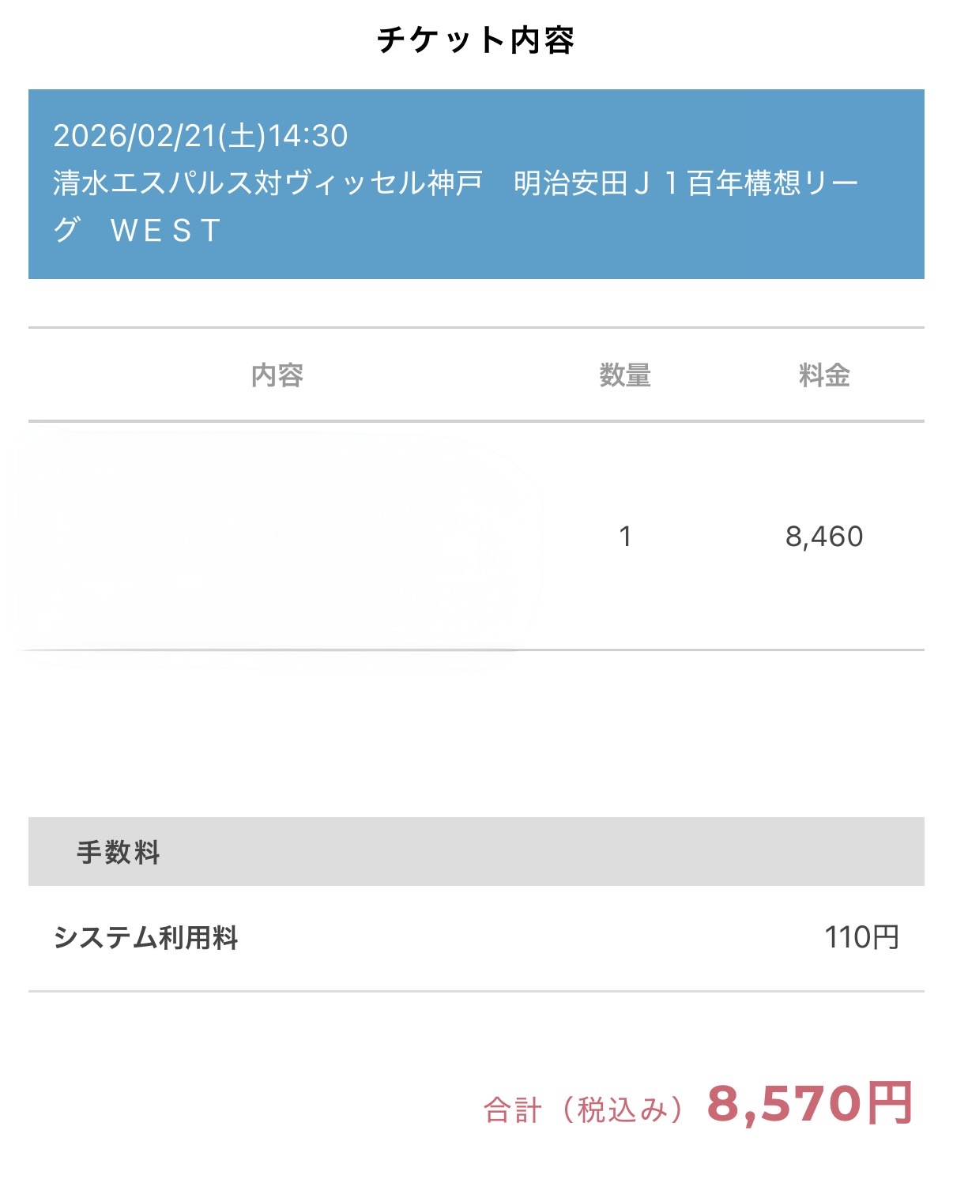Select the 清水エスパルス team name

(153, 183)
